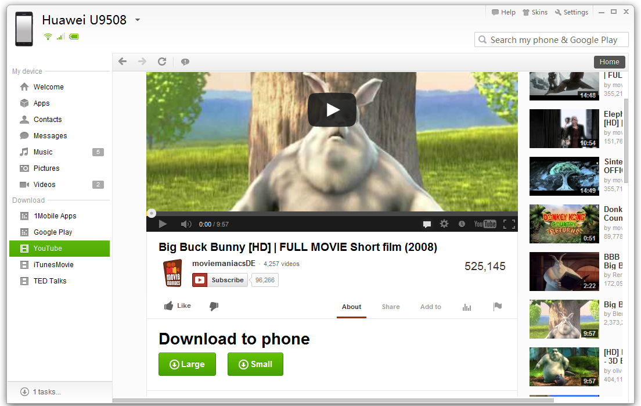Download the Small version to phone
Screen dimensions: 641x406
[255, 364]
